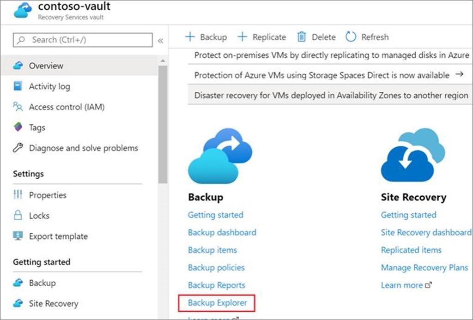This screenshot has width=473, height=320.
Task: Click the Delete toolbar button
Action: click(316, 37)
